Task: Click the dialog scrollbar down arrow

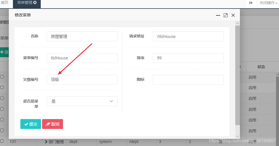Action: click(x=237, y=136)
